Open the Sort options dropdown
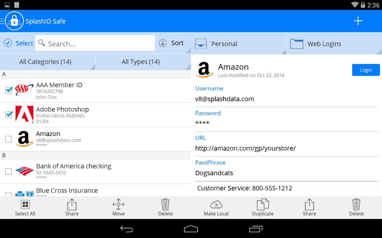 (174, 43)
